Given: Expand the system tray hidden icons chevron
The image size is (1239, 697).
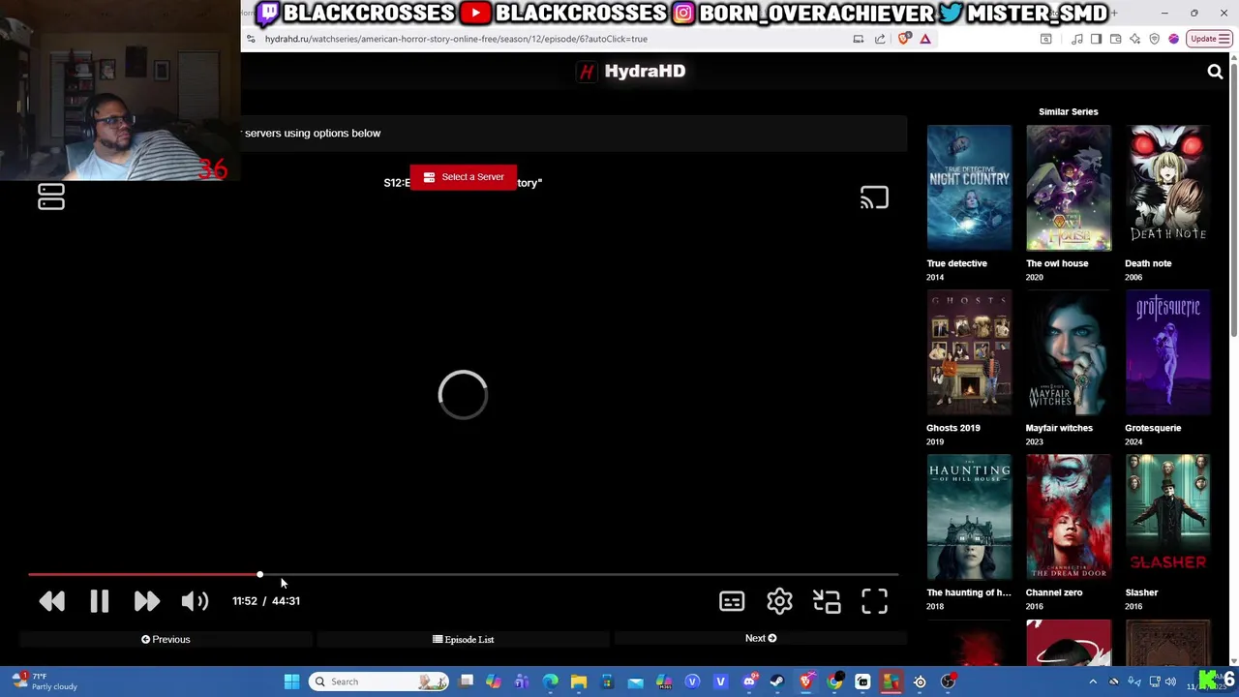Looking at the screenshot, I should pyautogui.click(x=1093, y=682).
